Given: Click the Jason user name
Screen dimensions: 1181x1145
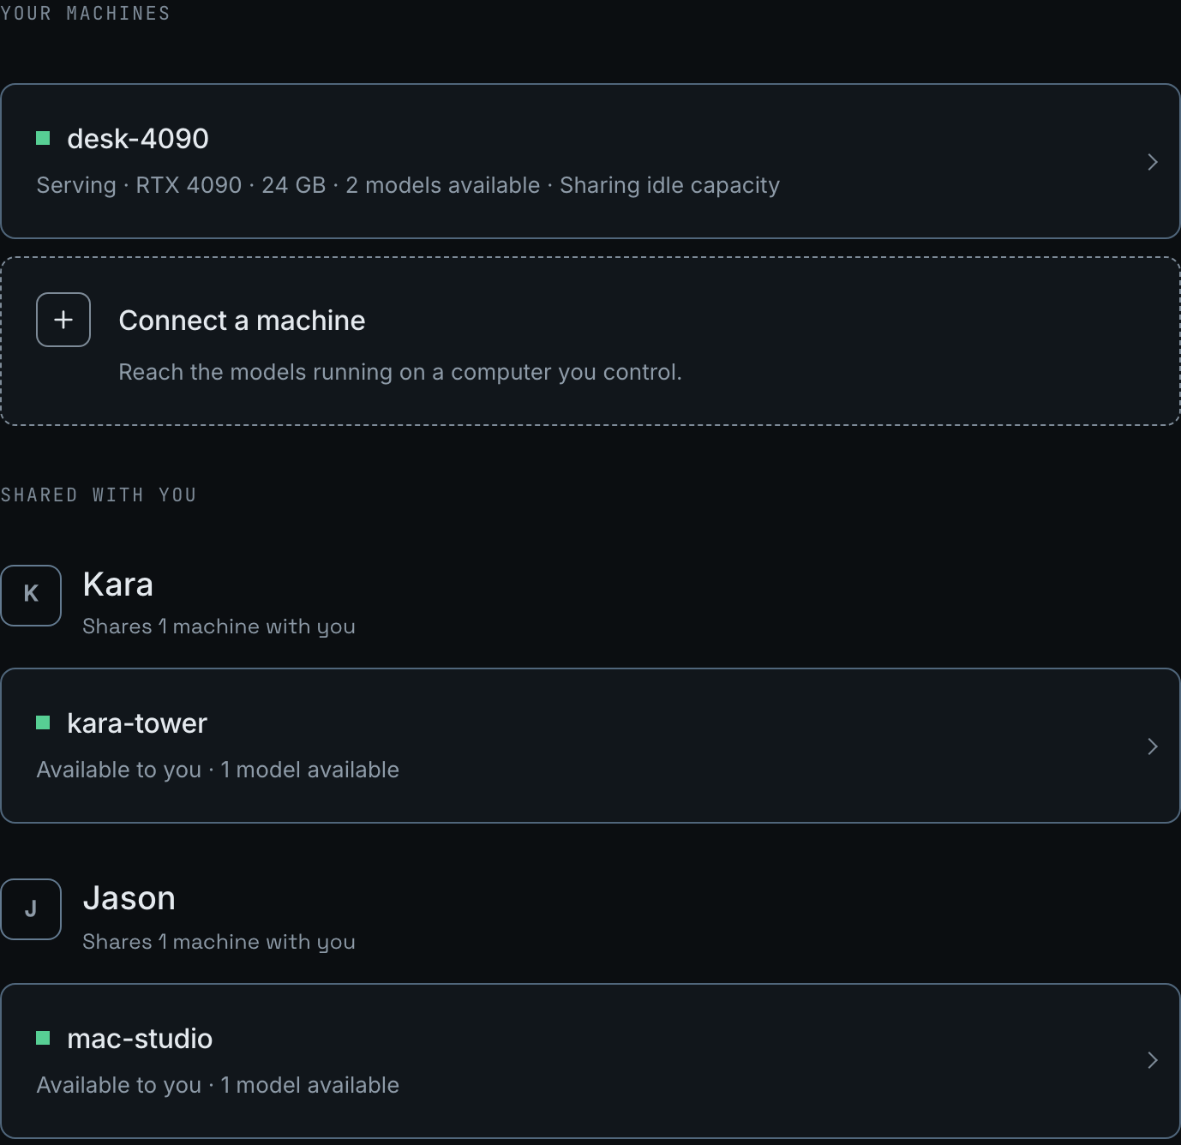Looking at the screenshot, I should pos(129,898).
